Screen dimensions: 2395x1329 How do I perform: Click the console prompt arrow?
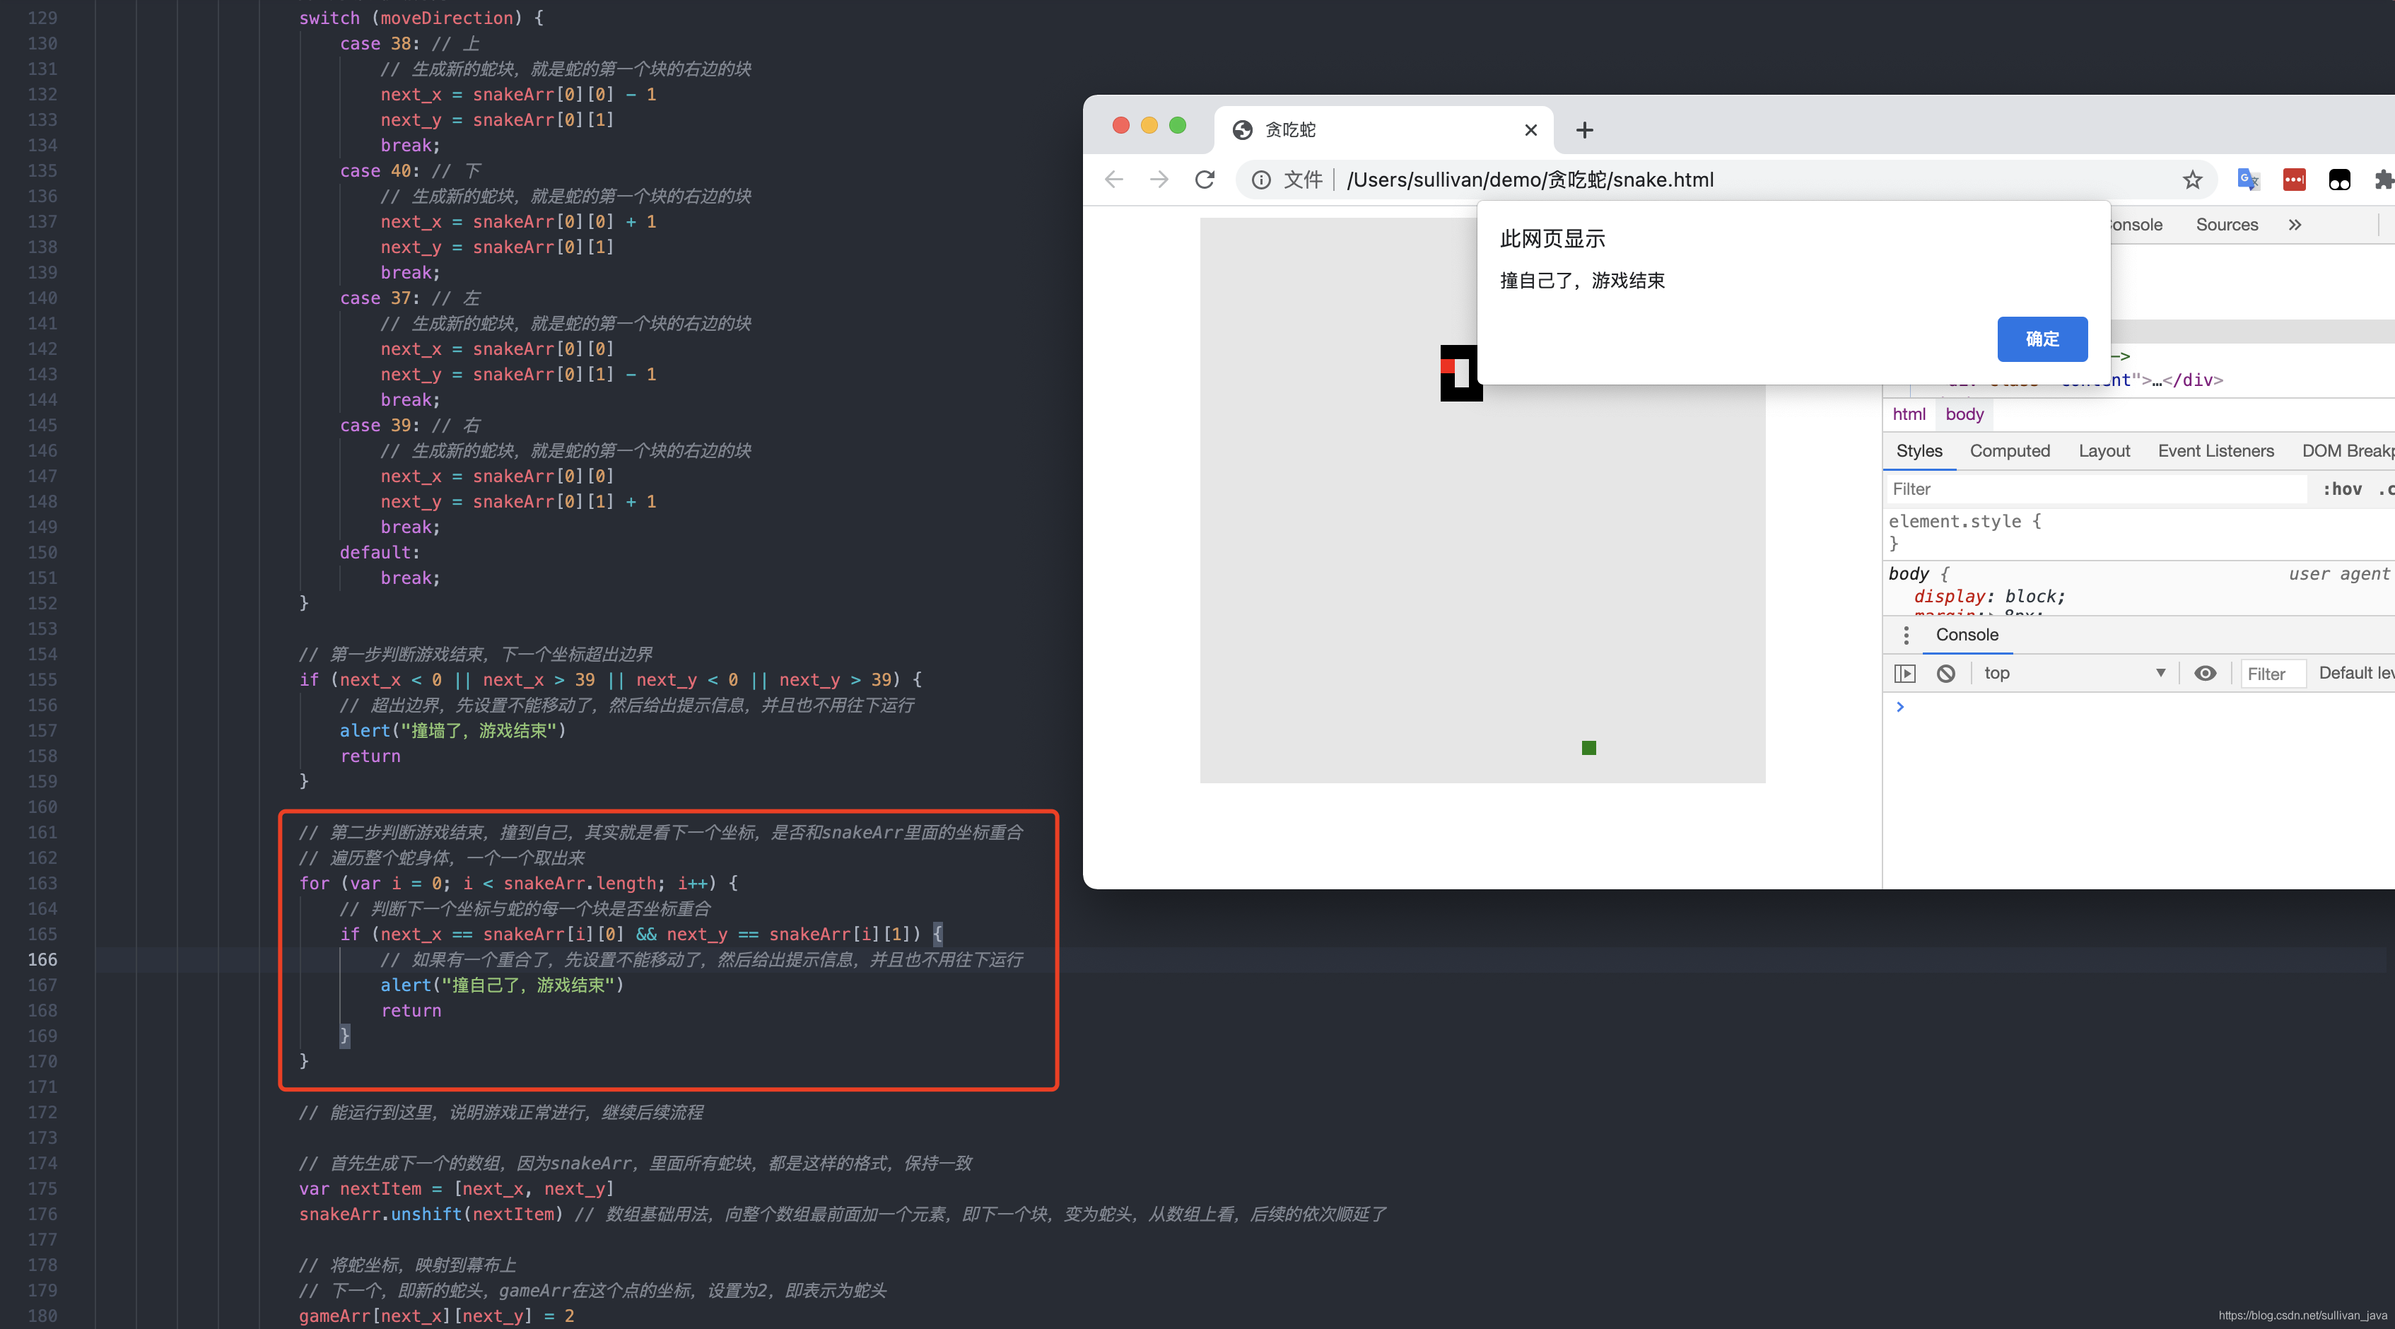point(1899,708)
